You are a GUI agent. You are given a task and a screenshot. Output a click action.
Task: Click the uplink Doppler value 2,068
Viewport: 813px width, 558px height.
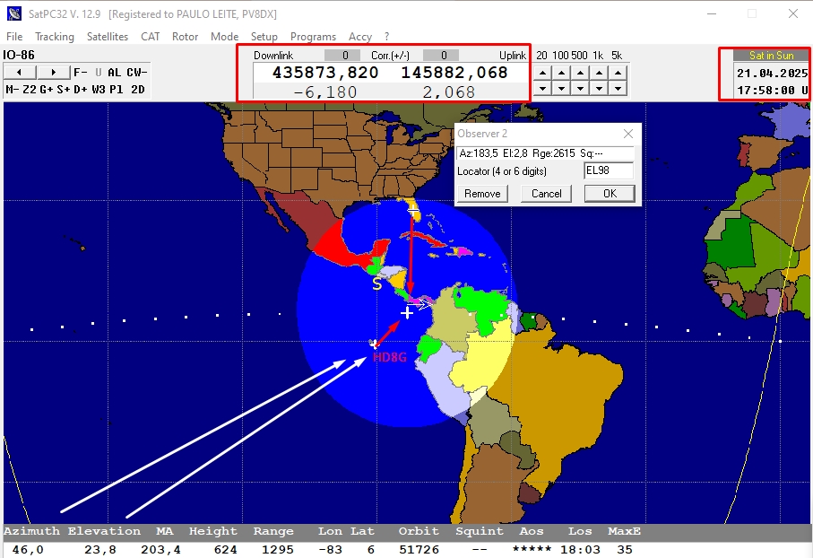click(x=448, y=92)
